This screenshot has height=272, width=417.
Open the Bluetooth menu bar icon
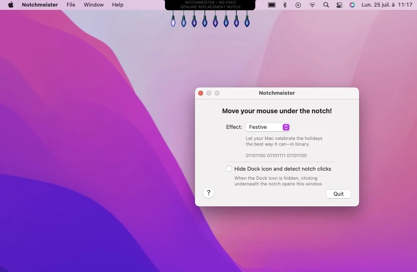(x=285, y=5)
